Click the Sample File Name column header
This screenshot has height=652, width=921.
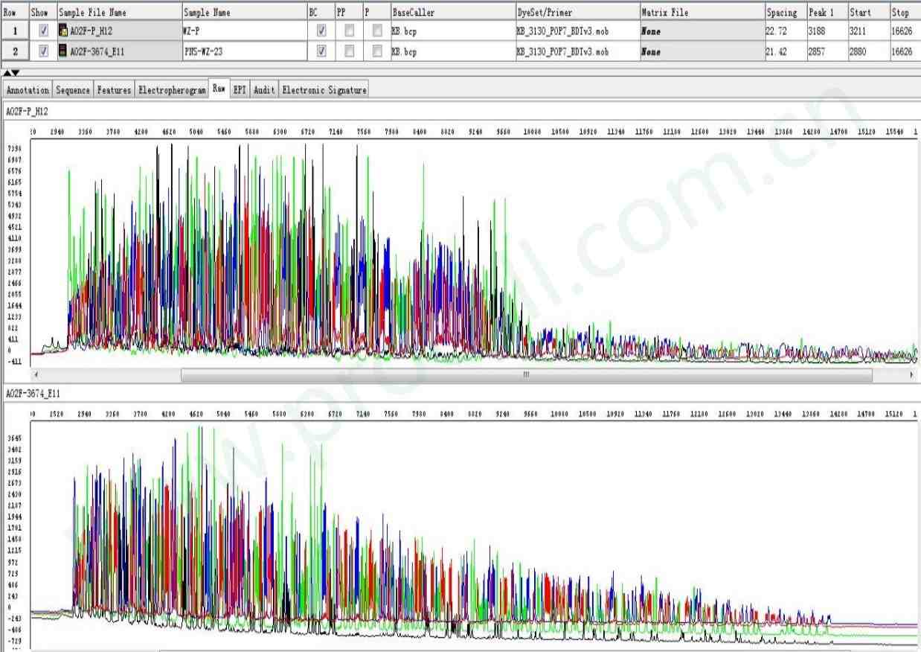point(118,13)
